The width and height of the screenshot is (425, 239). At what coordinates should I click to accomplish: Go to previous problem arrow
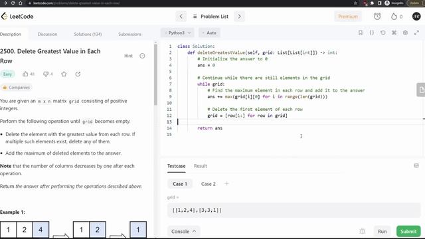(181, 16)
